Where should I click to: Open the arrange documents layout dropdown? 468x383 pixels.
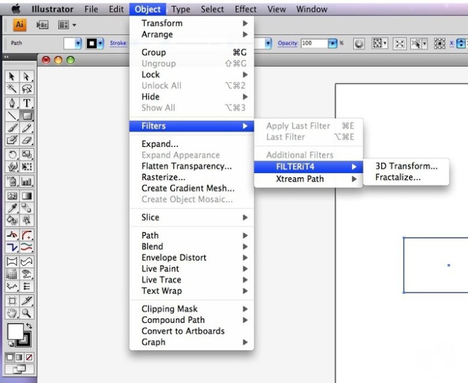click(x=67, y=25)
